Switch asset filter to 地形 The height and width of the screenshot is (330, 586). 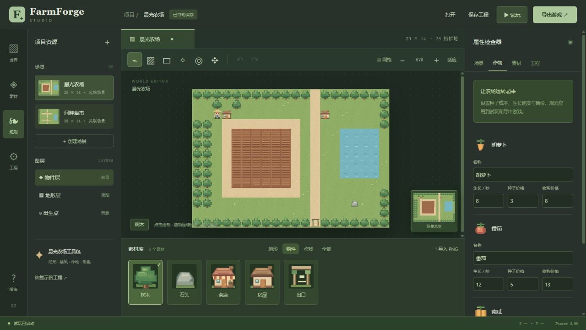point(273,249)
